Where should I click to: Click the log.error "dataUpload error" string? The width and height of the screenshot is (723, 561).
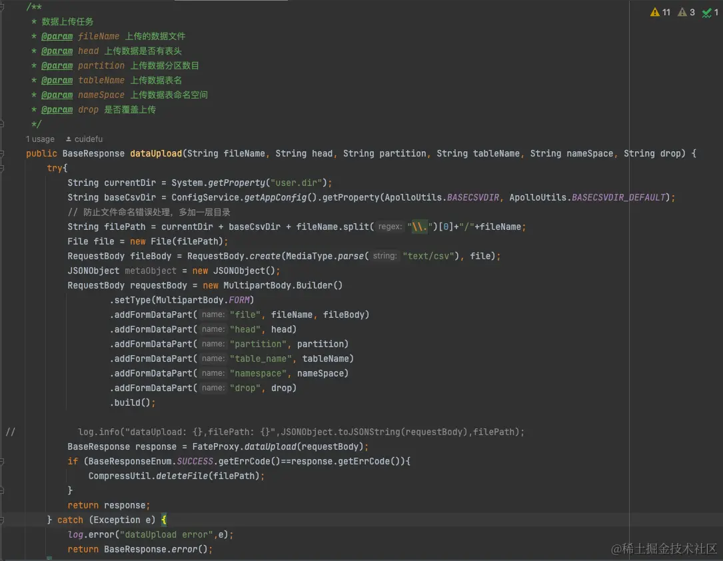coord(167,535)
